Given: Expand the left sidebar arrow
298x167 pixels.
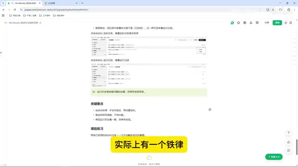Looking at the screenshot, I should pos(1,52).
